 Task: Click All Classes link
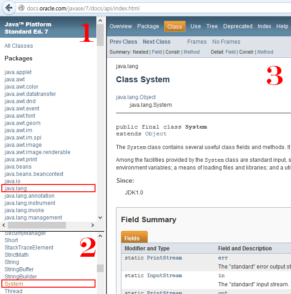(x=19, y=46)
